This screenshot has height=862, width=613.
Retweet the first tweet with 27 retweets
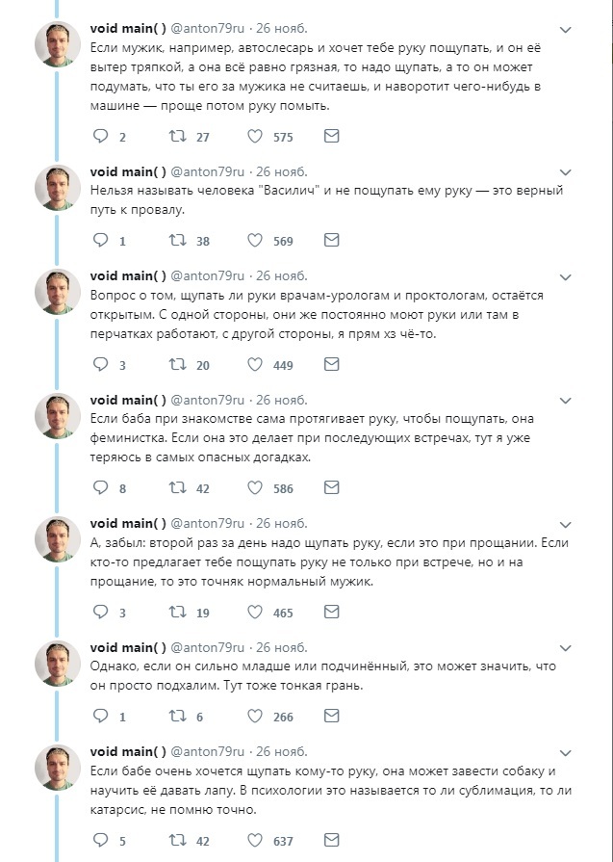(178, 137)
